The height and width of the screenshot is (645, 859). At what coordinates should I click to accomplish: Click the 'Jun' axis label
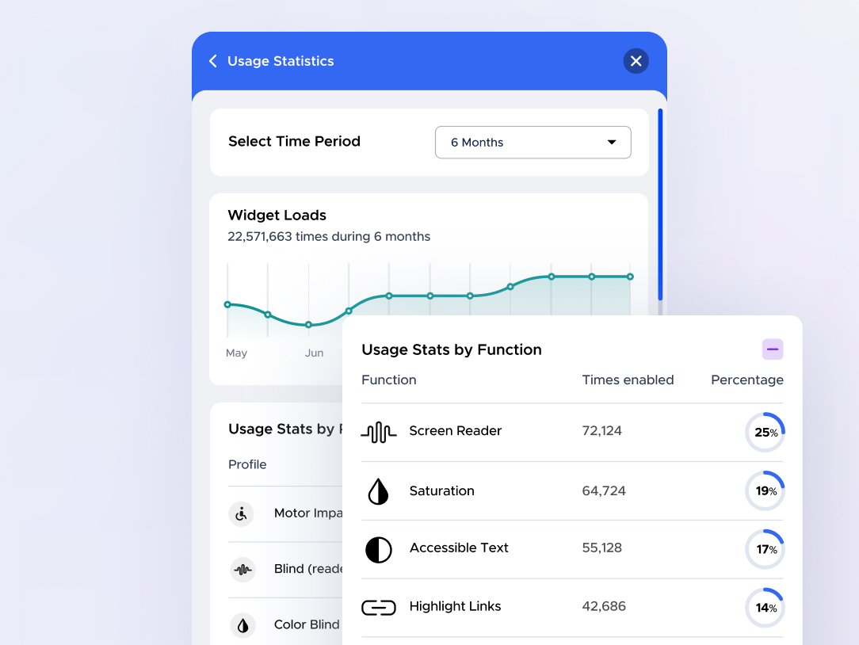[314, 353]
